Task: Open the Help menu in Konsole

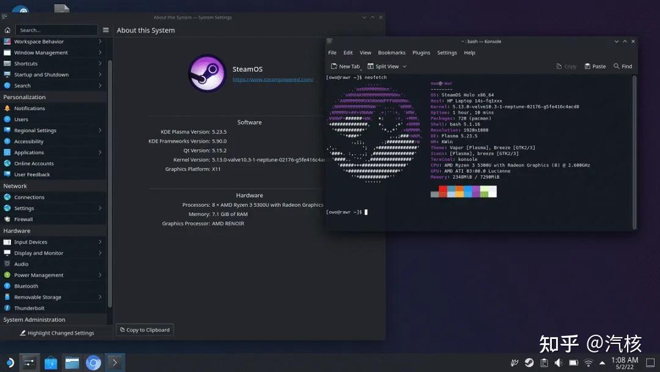Action: point(469,53)
